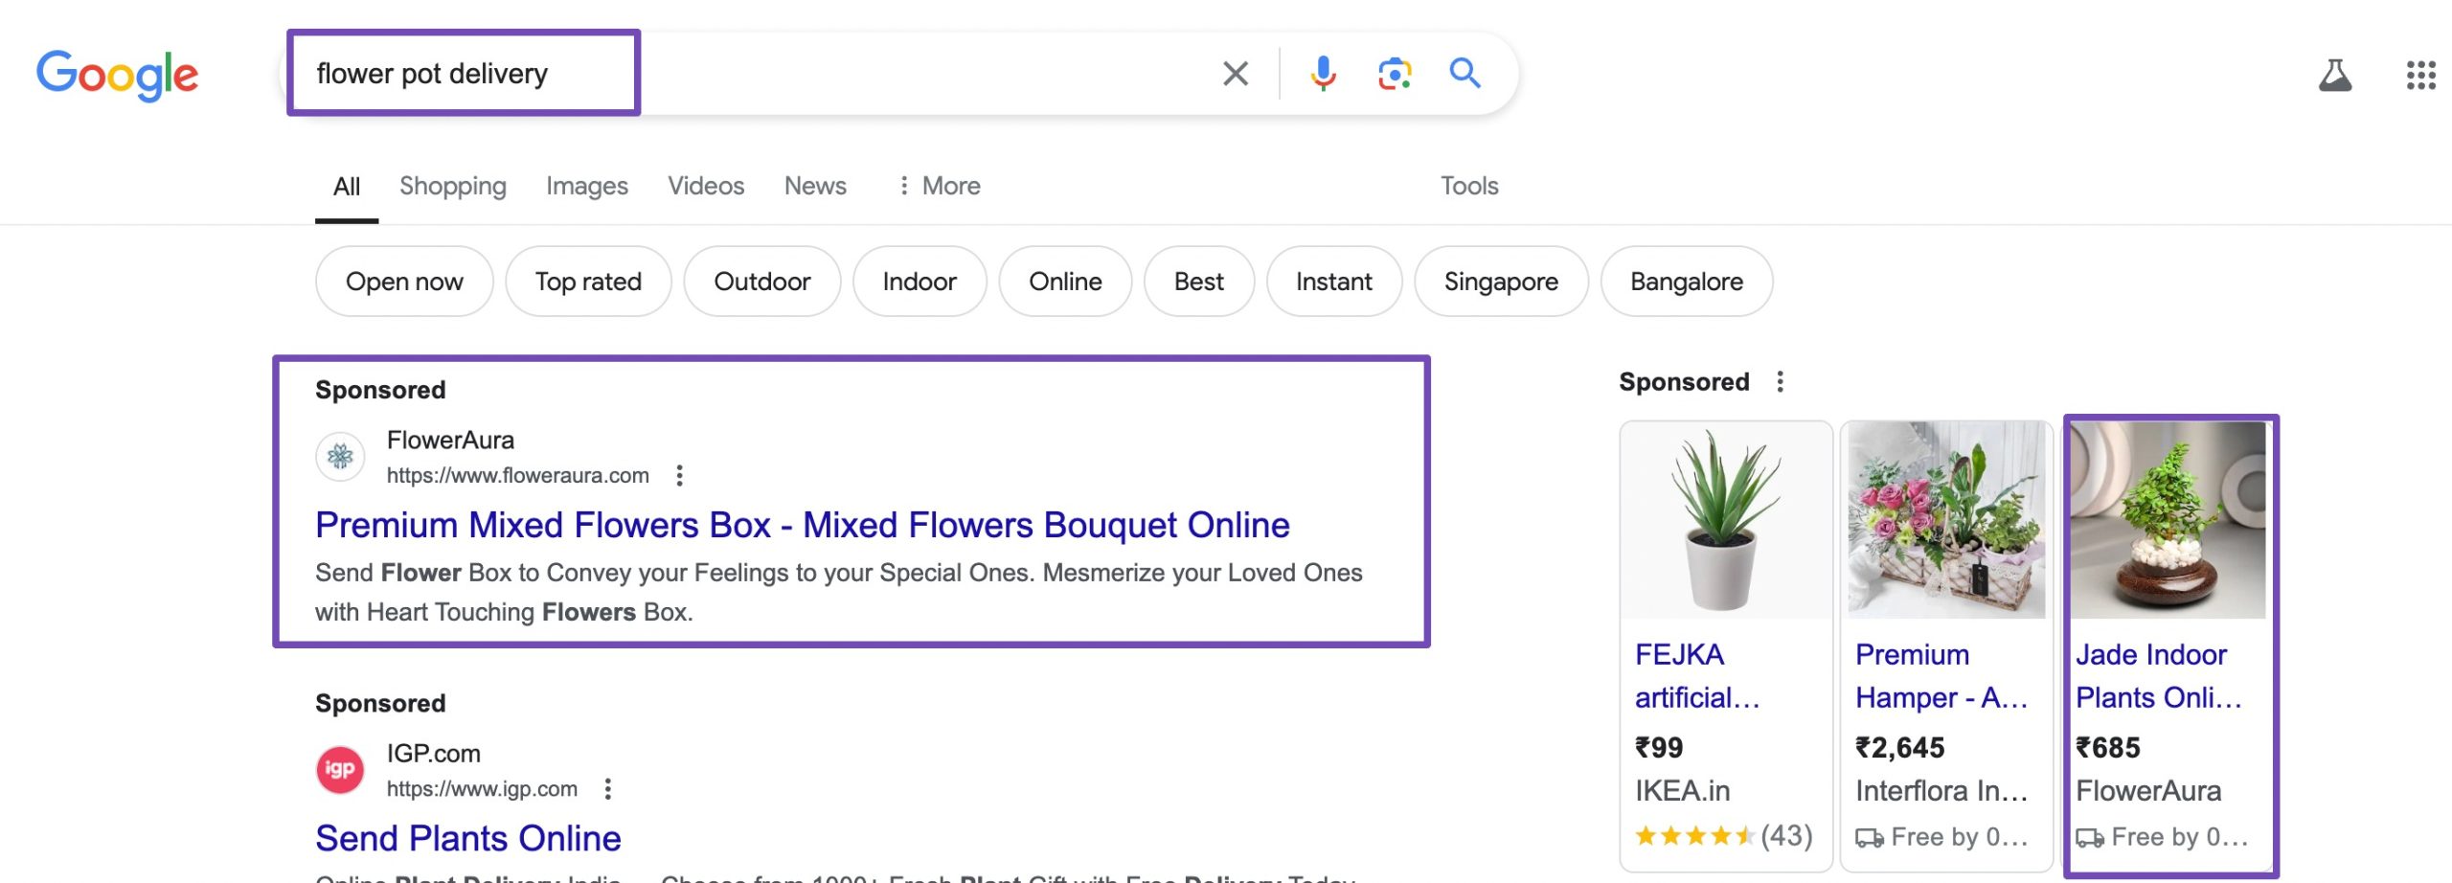
Task: Open 'Premium Mixed Flowers Box' ad link
Action: click(x=803, y=525)
